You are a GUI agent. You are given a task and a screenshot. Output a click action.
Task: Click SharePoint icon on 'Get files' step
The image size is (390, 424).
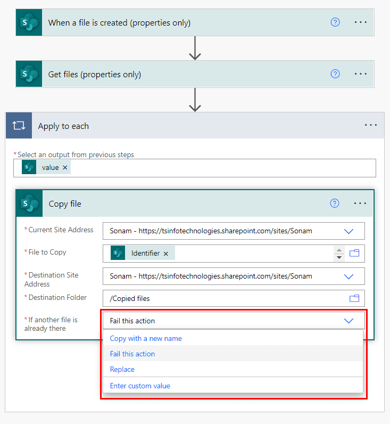click(x=29, y=74)
